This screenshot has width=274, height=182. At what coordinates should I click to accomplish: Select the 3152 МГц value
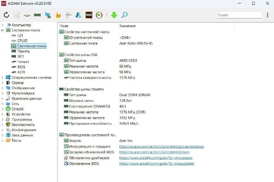coord(127,118)
